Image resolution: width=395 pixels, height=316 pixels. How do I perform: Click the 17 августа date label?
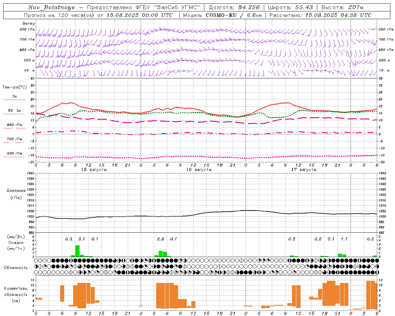304,170
